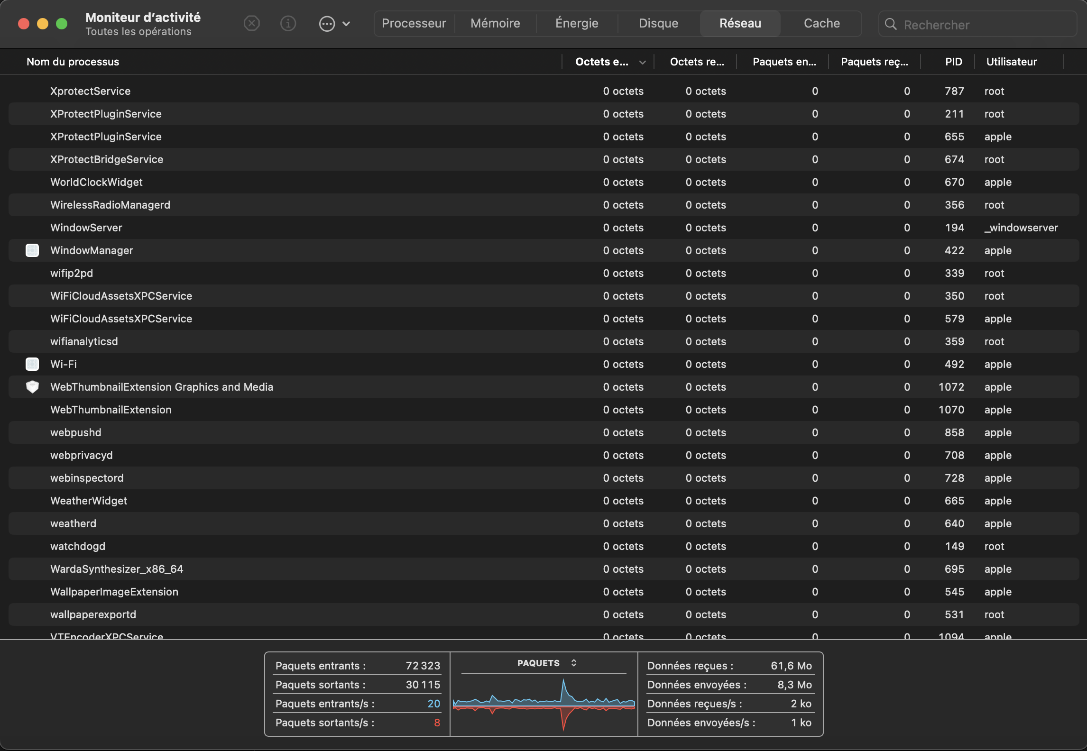Click the WebThumbnailExtension shield icon
This screenshot has height=751, width=1087.
click(32, 387)
